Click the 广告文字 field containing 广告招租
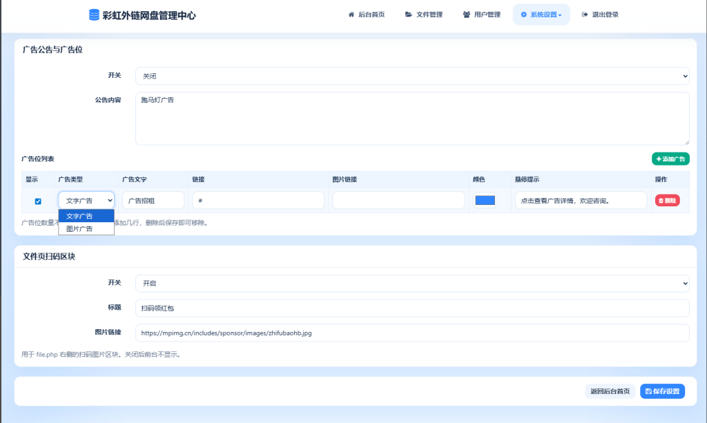Screen dimensions: 707x423 (x=153, y=201)
